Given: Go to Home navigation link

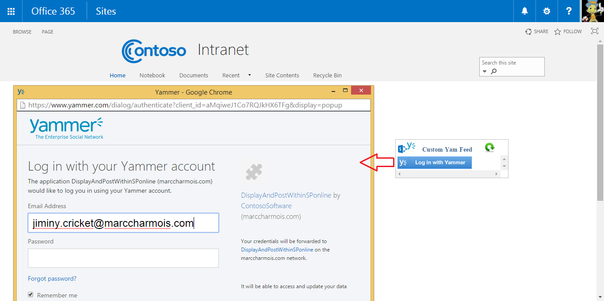Looking at the screenshot, I should pyautogui.click(x=118, y=75).
